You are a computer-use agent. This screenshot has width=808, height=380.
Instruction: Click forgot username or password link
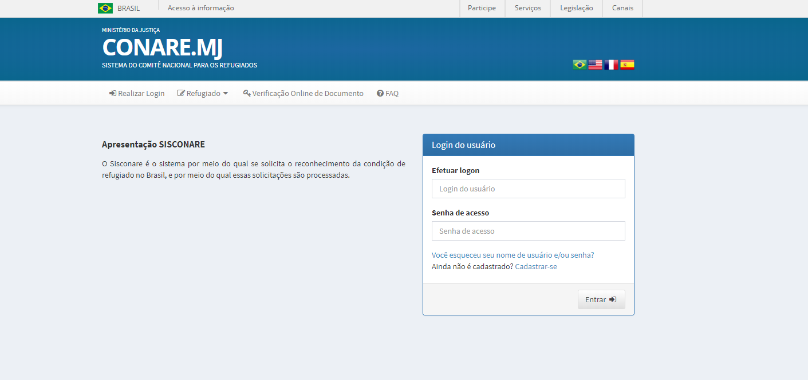[x=513, y=255]
